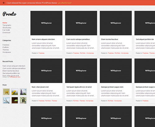Click the image above 'Nam ornare aliquam interdum'
This screenshot has width=155, height=127.
pos(46,23)
